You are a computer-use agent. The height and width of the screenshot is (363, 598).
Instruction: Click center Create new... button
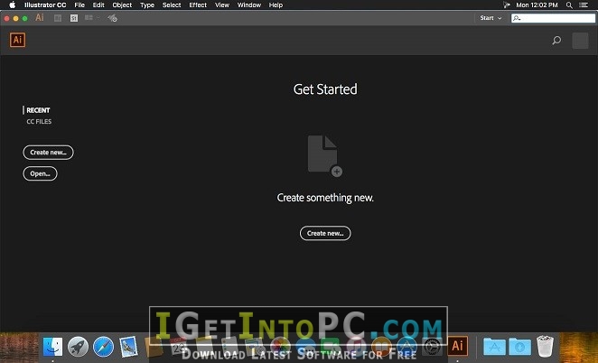coord(325,233)
